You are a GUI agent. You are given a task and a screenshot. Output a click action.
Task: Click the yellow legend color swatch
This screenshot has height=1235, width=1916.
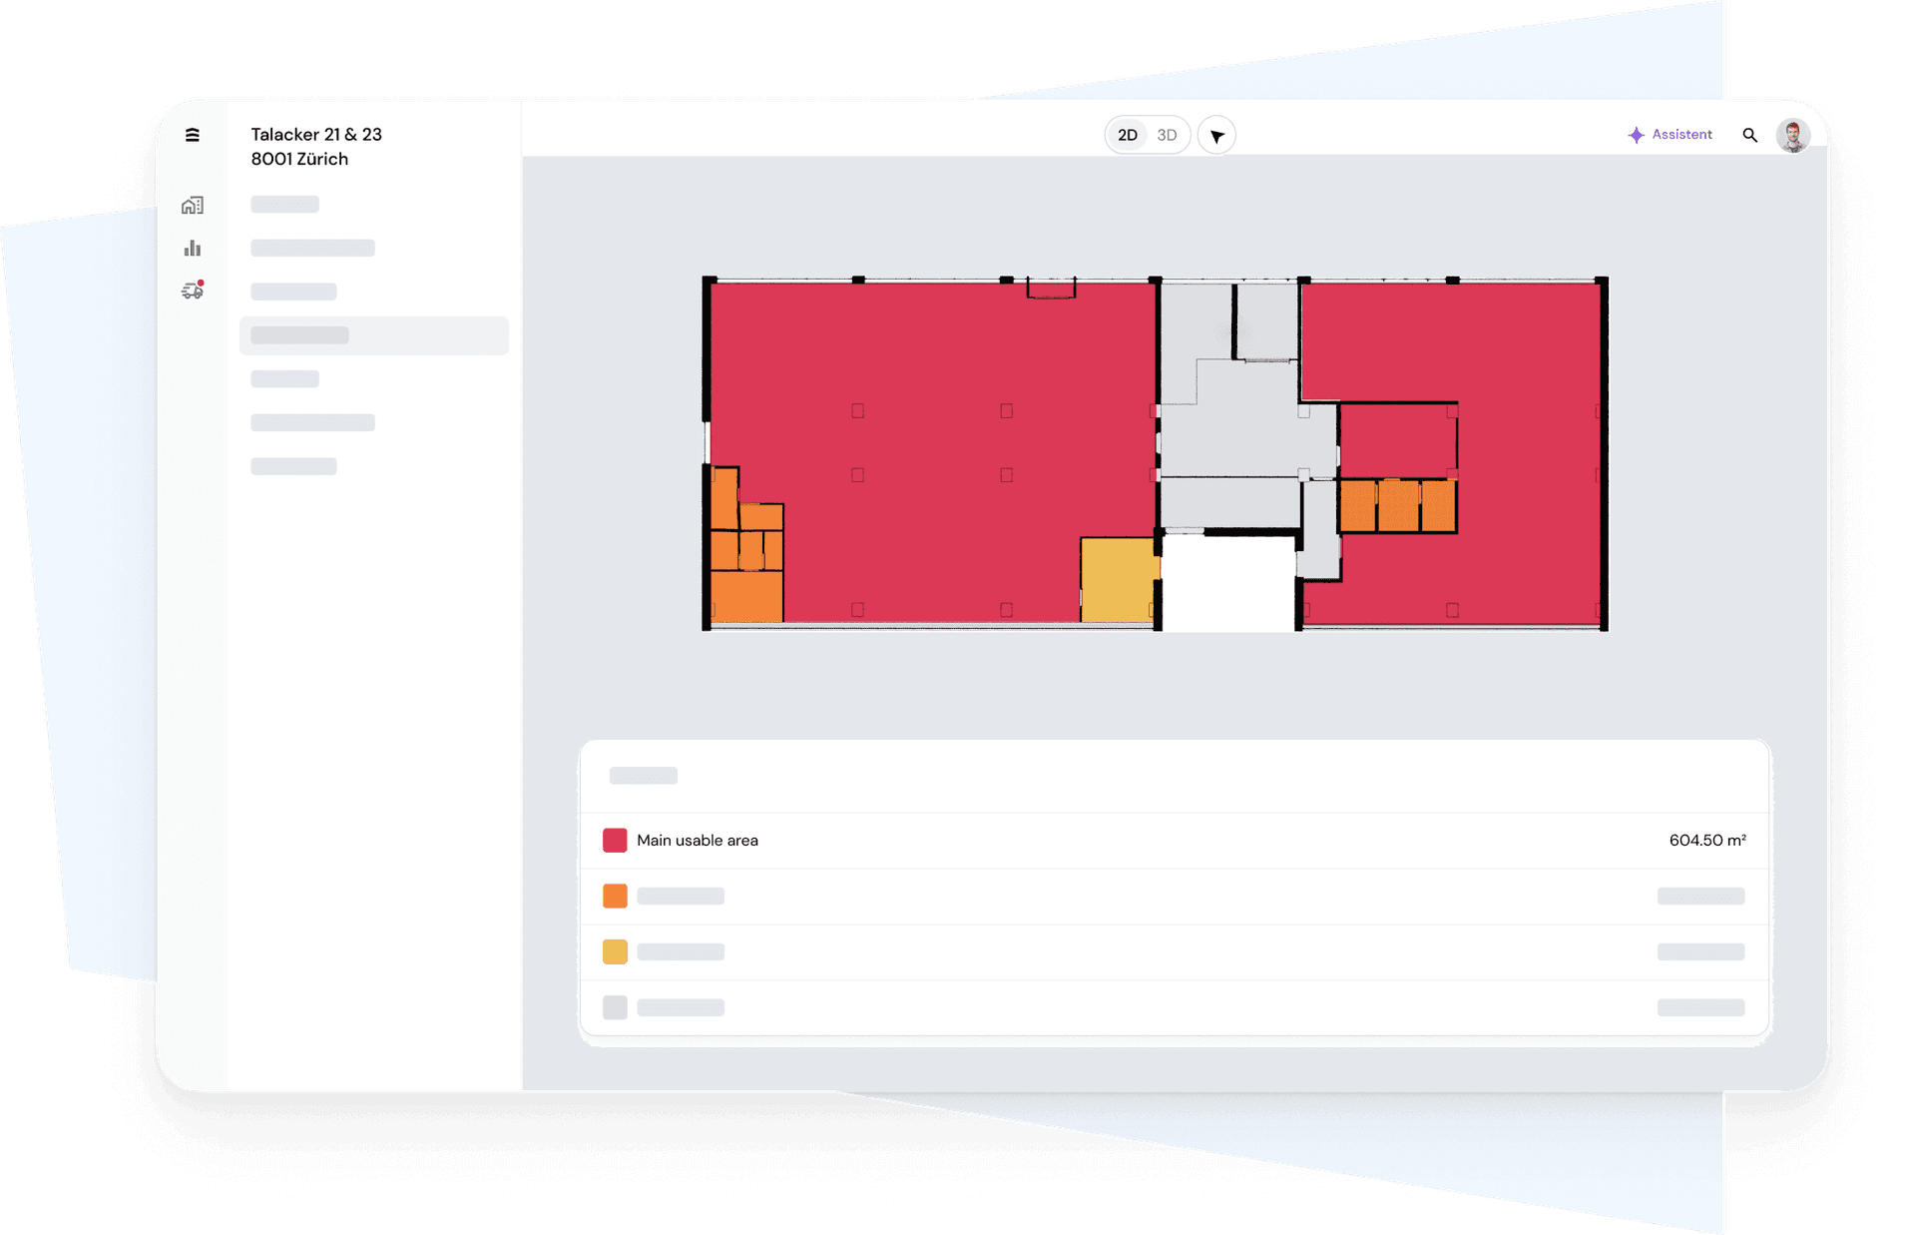pos(615,951)
